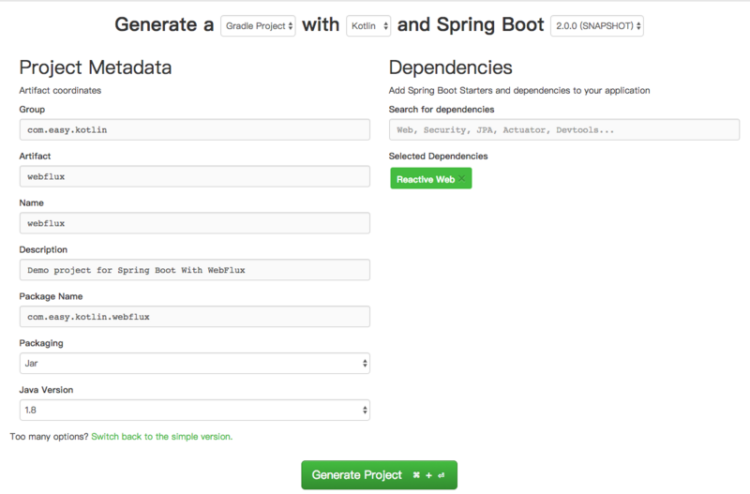
Task: Click the Group input field
Action: coord(194,129)
